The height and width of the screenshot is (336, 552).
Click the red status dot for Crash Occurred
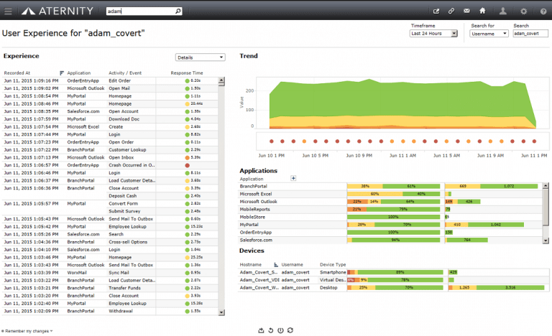coord(188,165)
